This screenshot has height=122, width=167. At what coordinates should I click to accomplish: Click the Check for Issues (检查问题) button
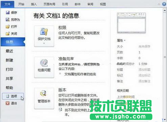click(x=44, y=67)
